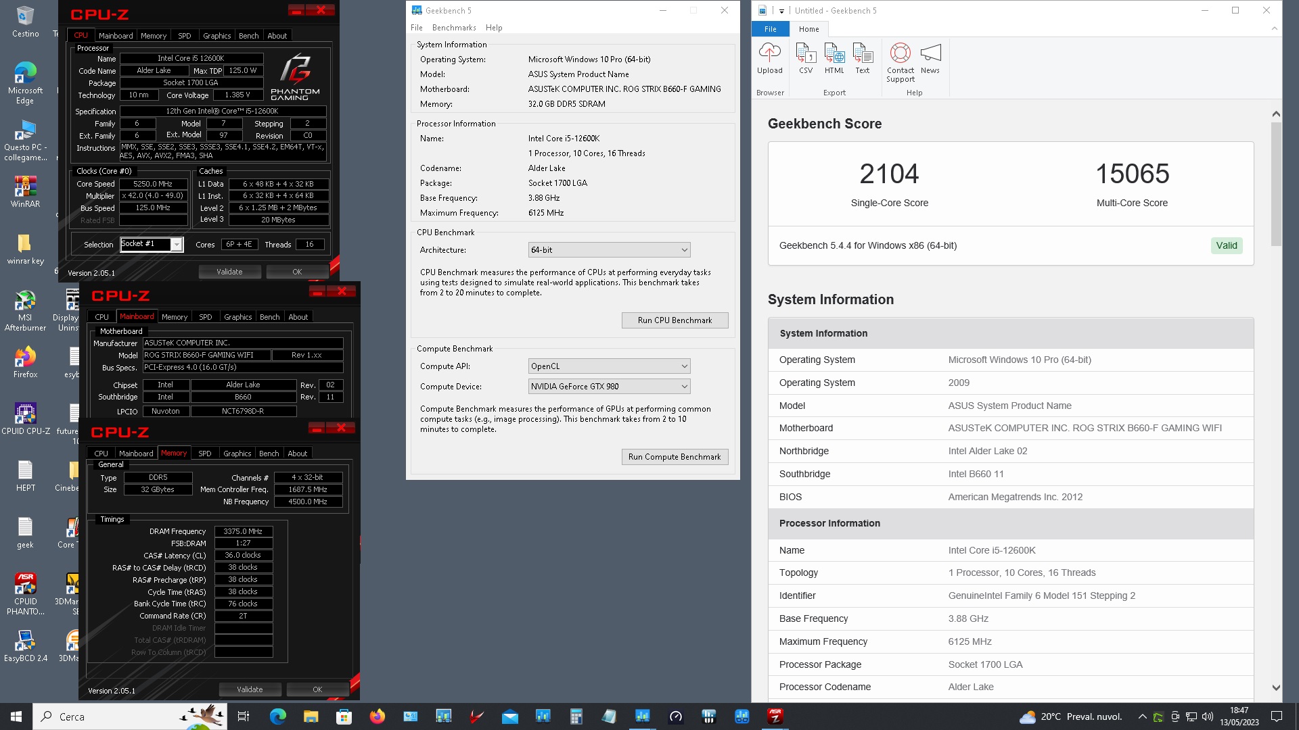The height and width of the screenshot is (730, 1299).
Task: Click Run CPU Benchmark
Action: [x=675, y=320]
